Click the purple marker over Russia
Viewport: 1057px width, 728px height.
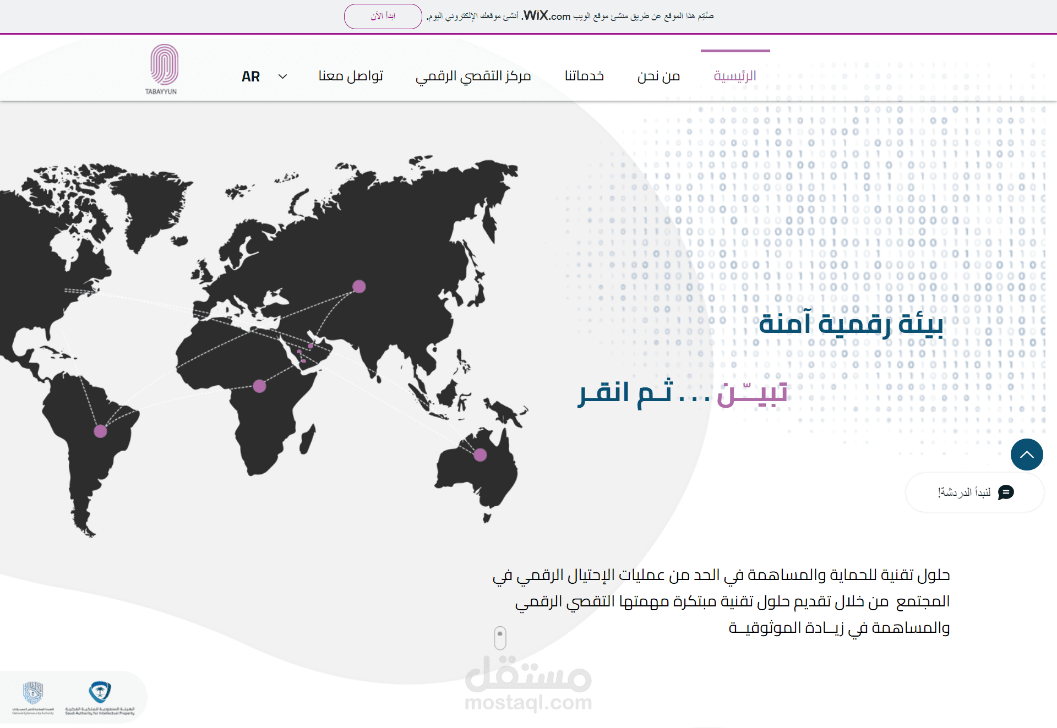click(x=359, y=286)
